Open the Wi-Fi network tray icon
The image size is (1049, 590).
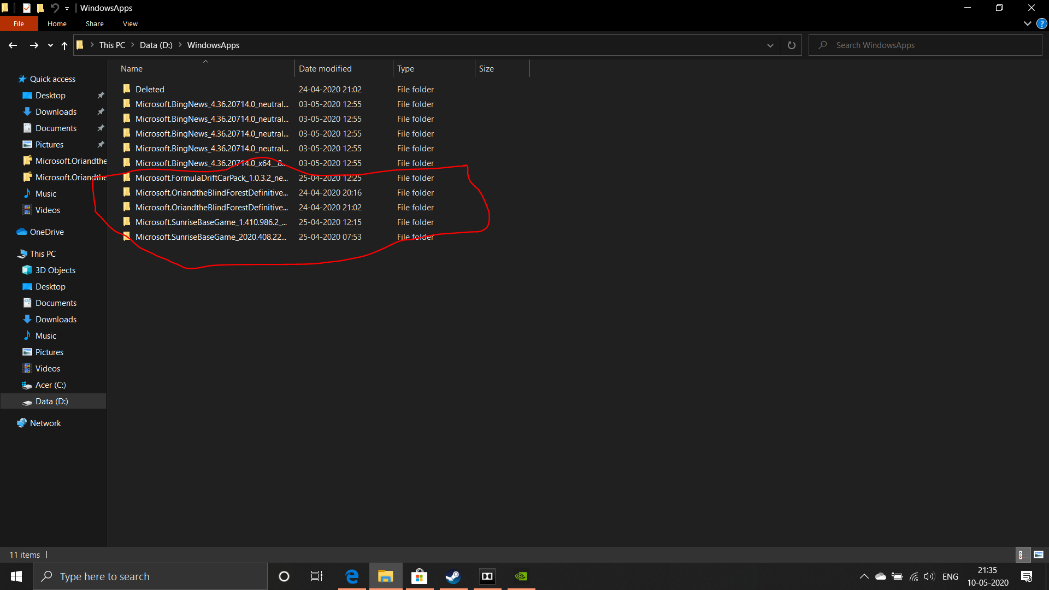tap(914, 576)
